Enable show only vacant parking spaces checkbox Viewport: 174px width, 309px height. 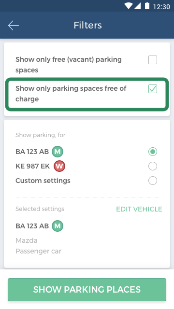(153, 60)
